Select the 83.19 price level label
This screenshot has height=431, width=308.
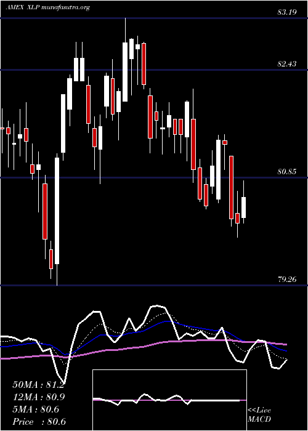287,12
